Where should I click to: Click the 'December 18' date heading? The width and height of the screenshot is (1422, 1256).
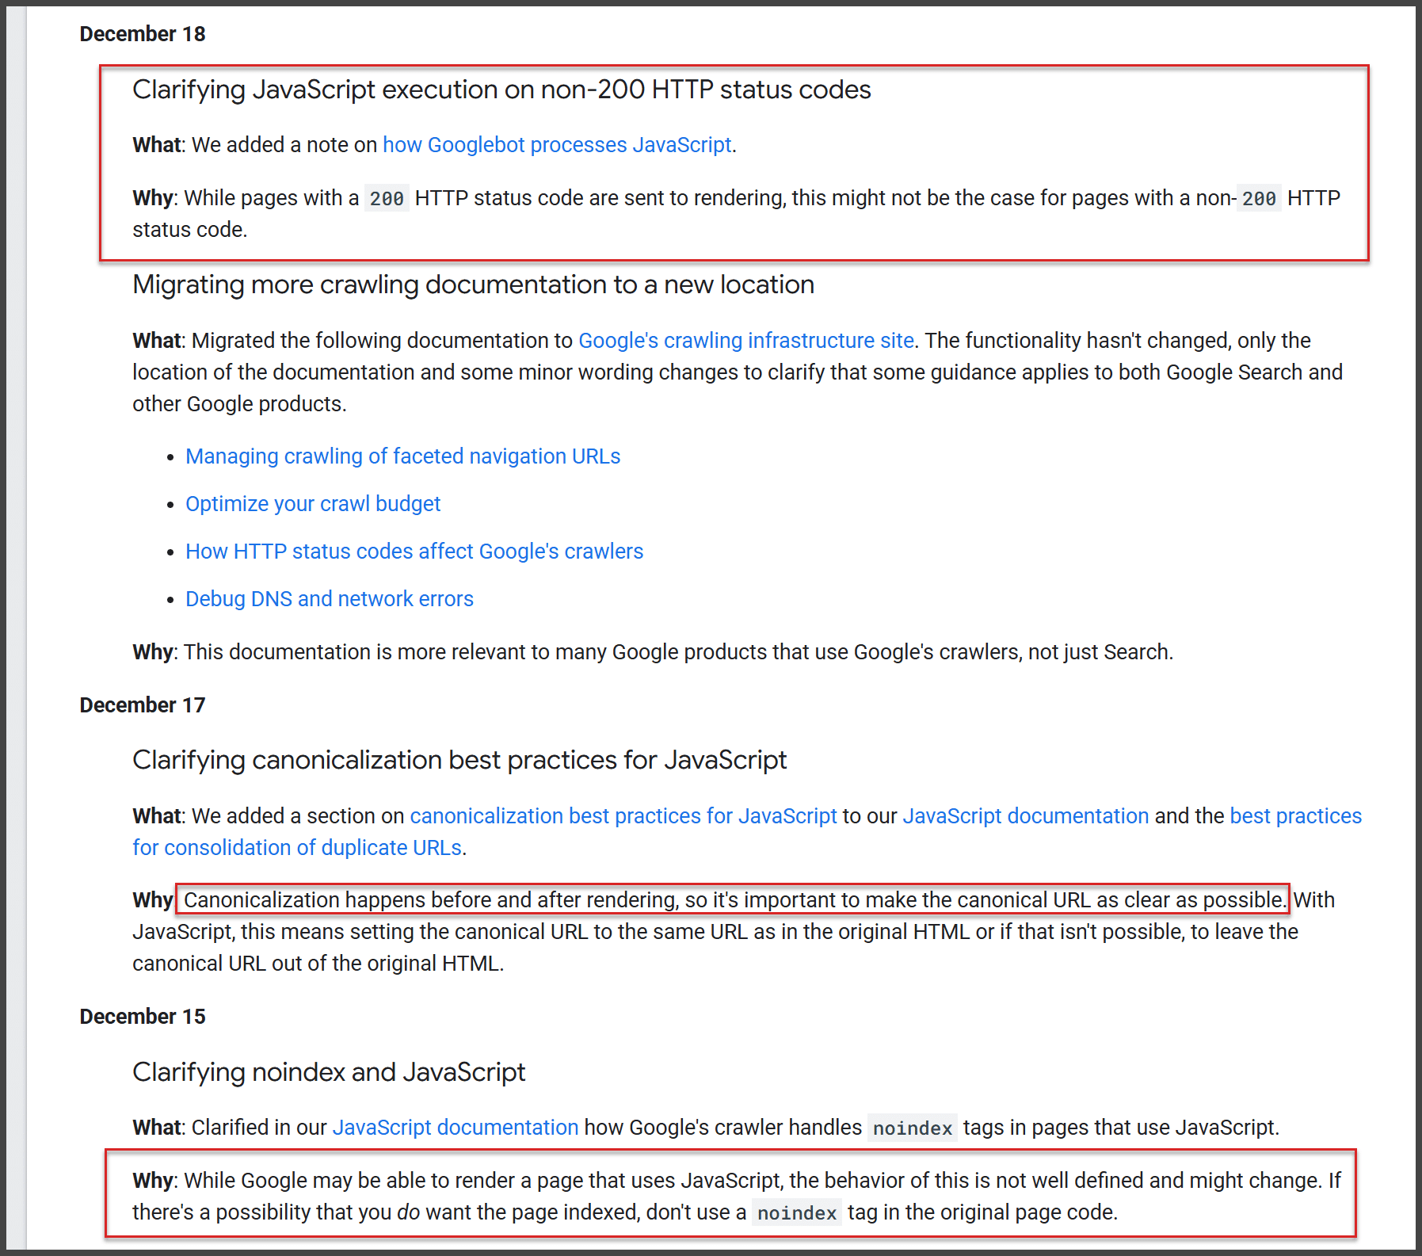[143, 34]
